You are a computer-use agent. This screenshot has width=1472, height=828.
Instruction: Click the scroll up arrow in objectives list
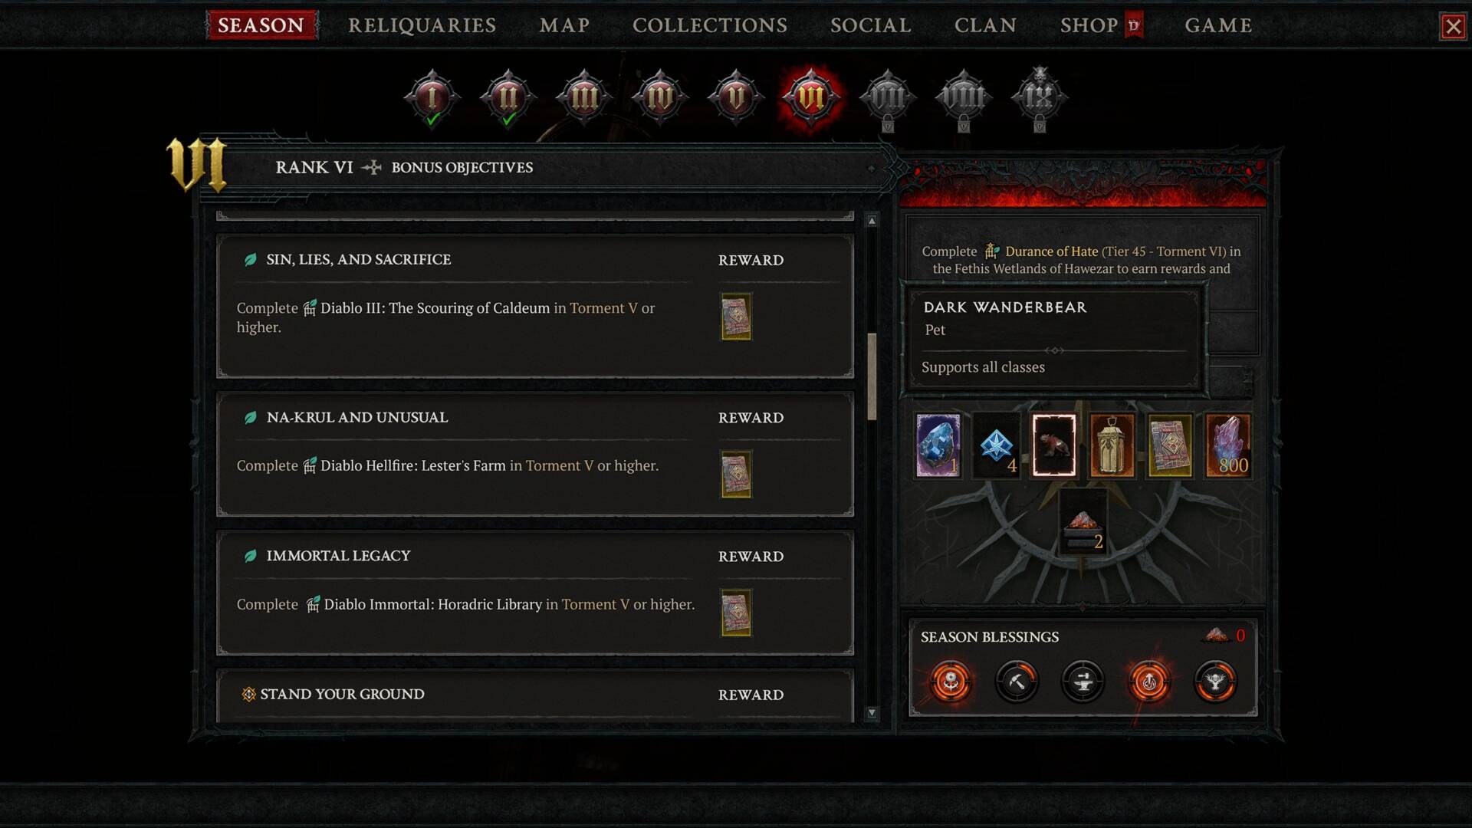872,221
